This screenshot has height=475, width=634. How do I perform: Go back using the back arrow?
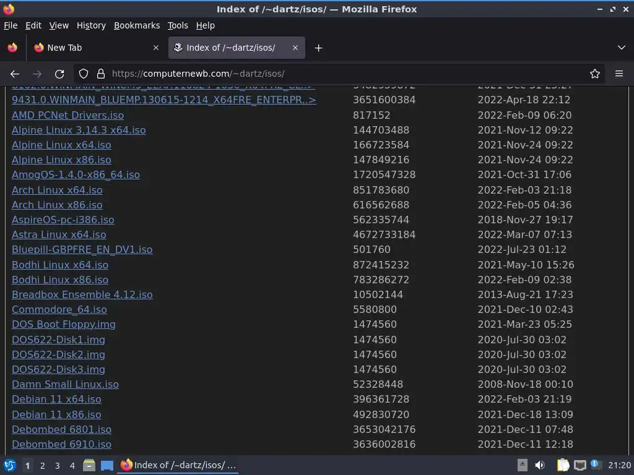(15, 74)
